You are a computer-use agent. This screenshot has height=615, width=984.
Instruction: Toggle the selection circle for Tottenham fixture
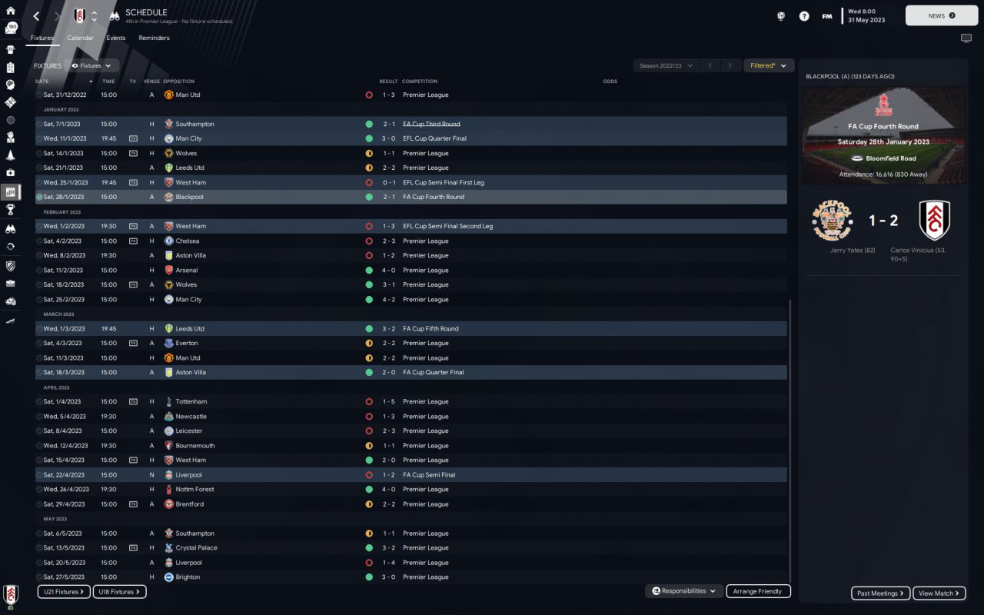click(39, 402)
